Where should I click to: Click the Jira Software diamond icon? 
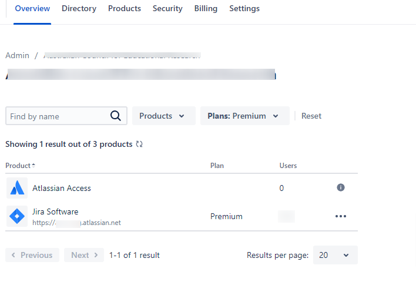(x=17, y=216)
